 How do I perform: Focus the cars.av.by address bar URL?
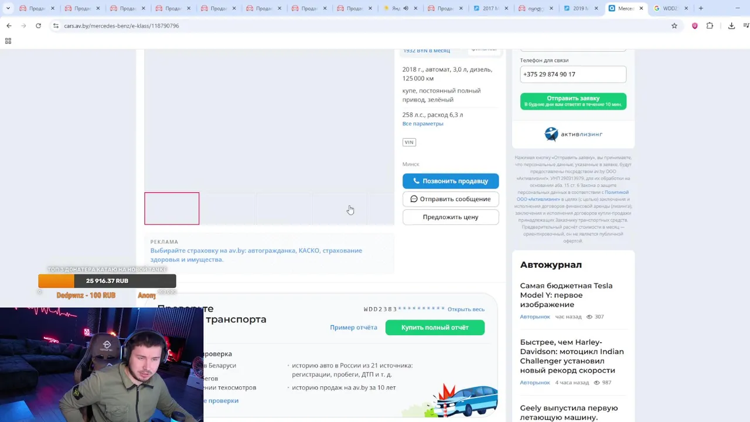[121, 26]
